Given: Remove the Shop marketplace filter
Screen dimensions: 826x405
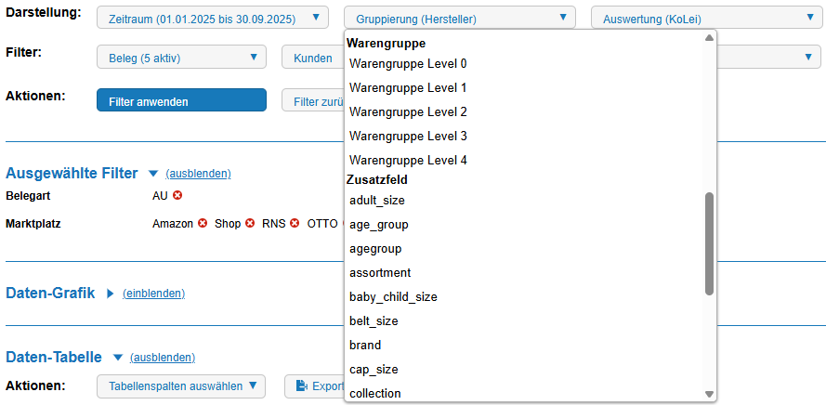Looking at the screenshot, I should point(250,224).
